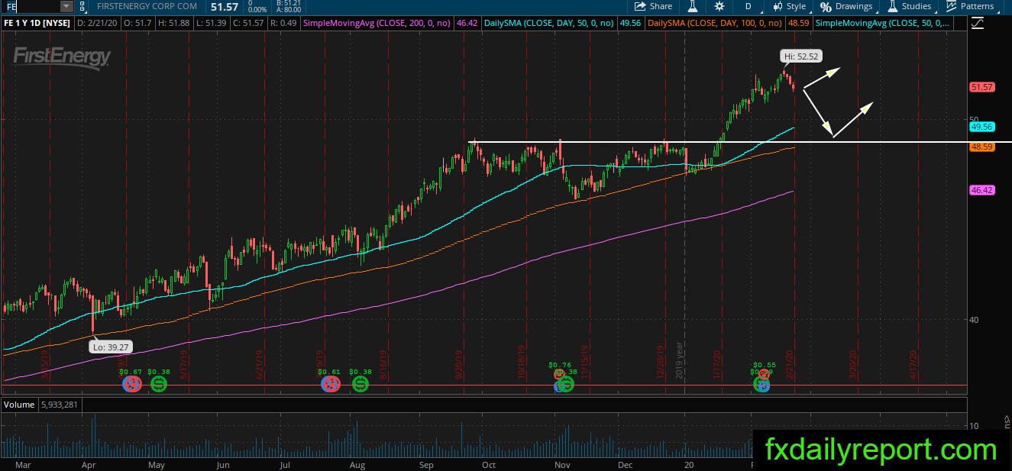Click the Apr label on time axis
The height and width of the screenshot is (471, 1012).
click(x=87, y=464)
